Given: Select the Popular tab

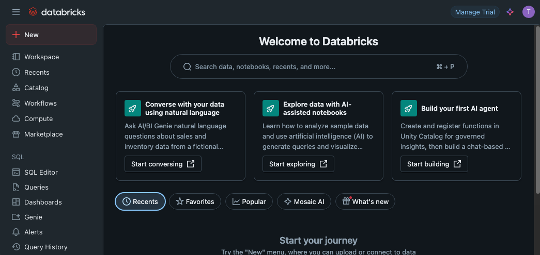Looking at the screenshot, I should [x=249, y=201].
